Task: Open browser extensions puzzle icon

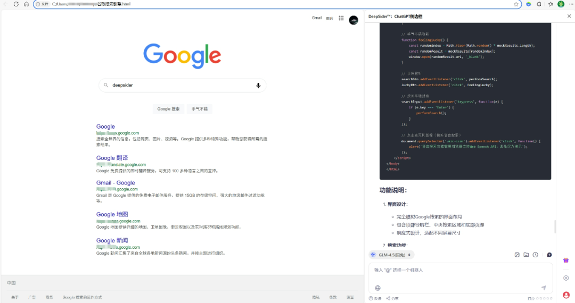Action: [539, 4]
